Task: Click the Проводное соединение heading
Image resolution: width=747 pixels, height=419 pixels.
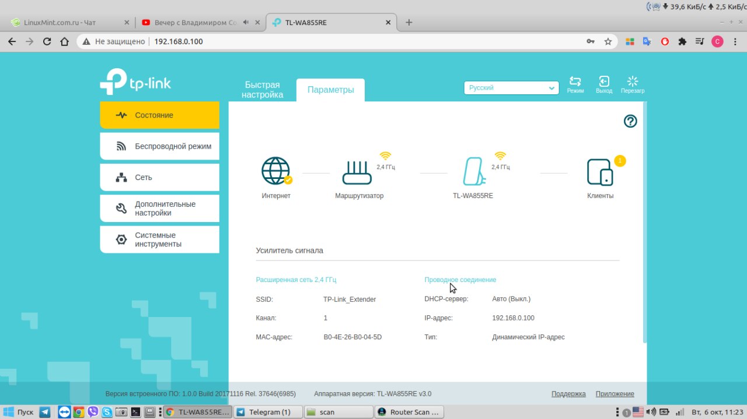Action: click(x=460, y=280)
